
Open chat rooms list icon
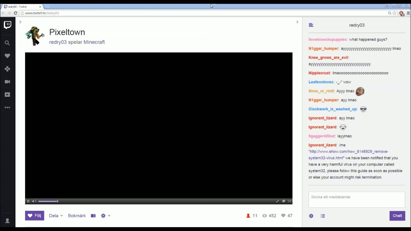click(311, 25)
